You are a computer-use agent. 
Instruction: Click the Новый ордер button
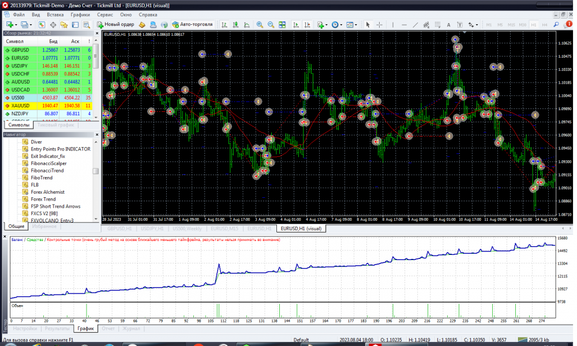tap(115, 25)
